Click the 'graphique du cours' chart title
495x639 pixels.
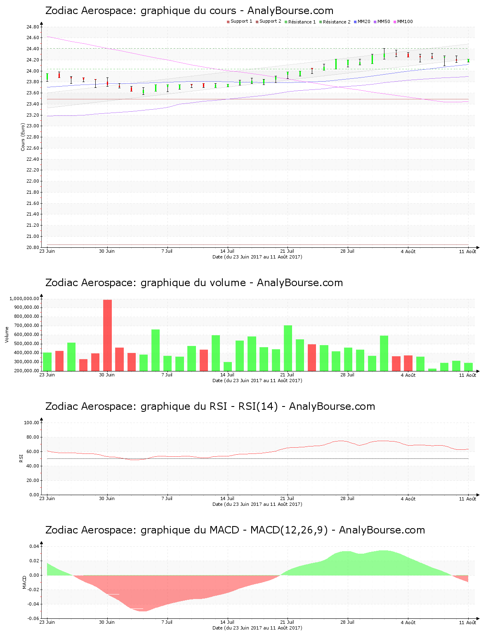189,11
